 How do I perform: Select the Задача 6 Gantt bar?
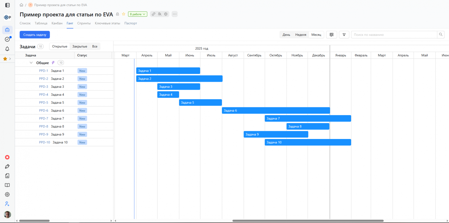(276, 110)
